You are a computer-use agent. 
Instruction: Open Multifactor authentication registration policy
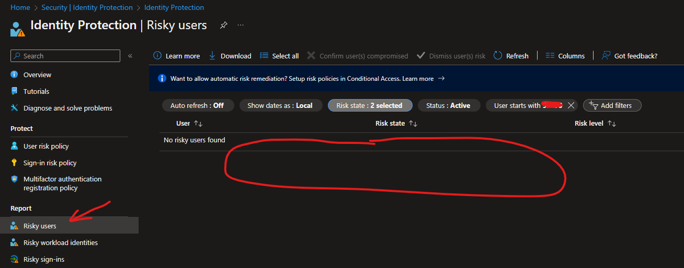[63, 184]
